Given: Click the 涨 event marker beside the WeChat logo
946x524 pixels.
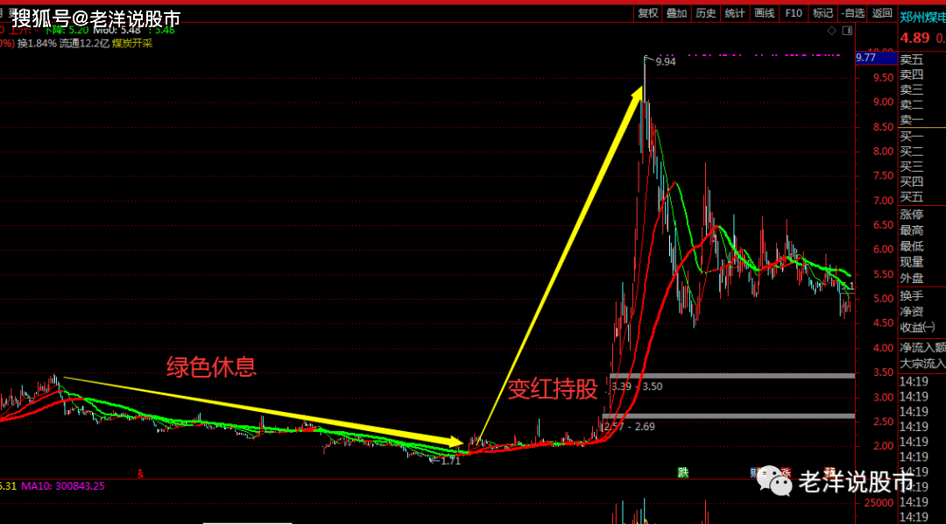Looking at the screenshot, I should click(x=786, y=472).
